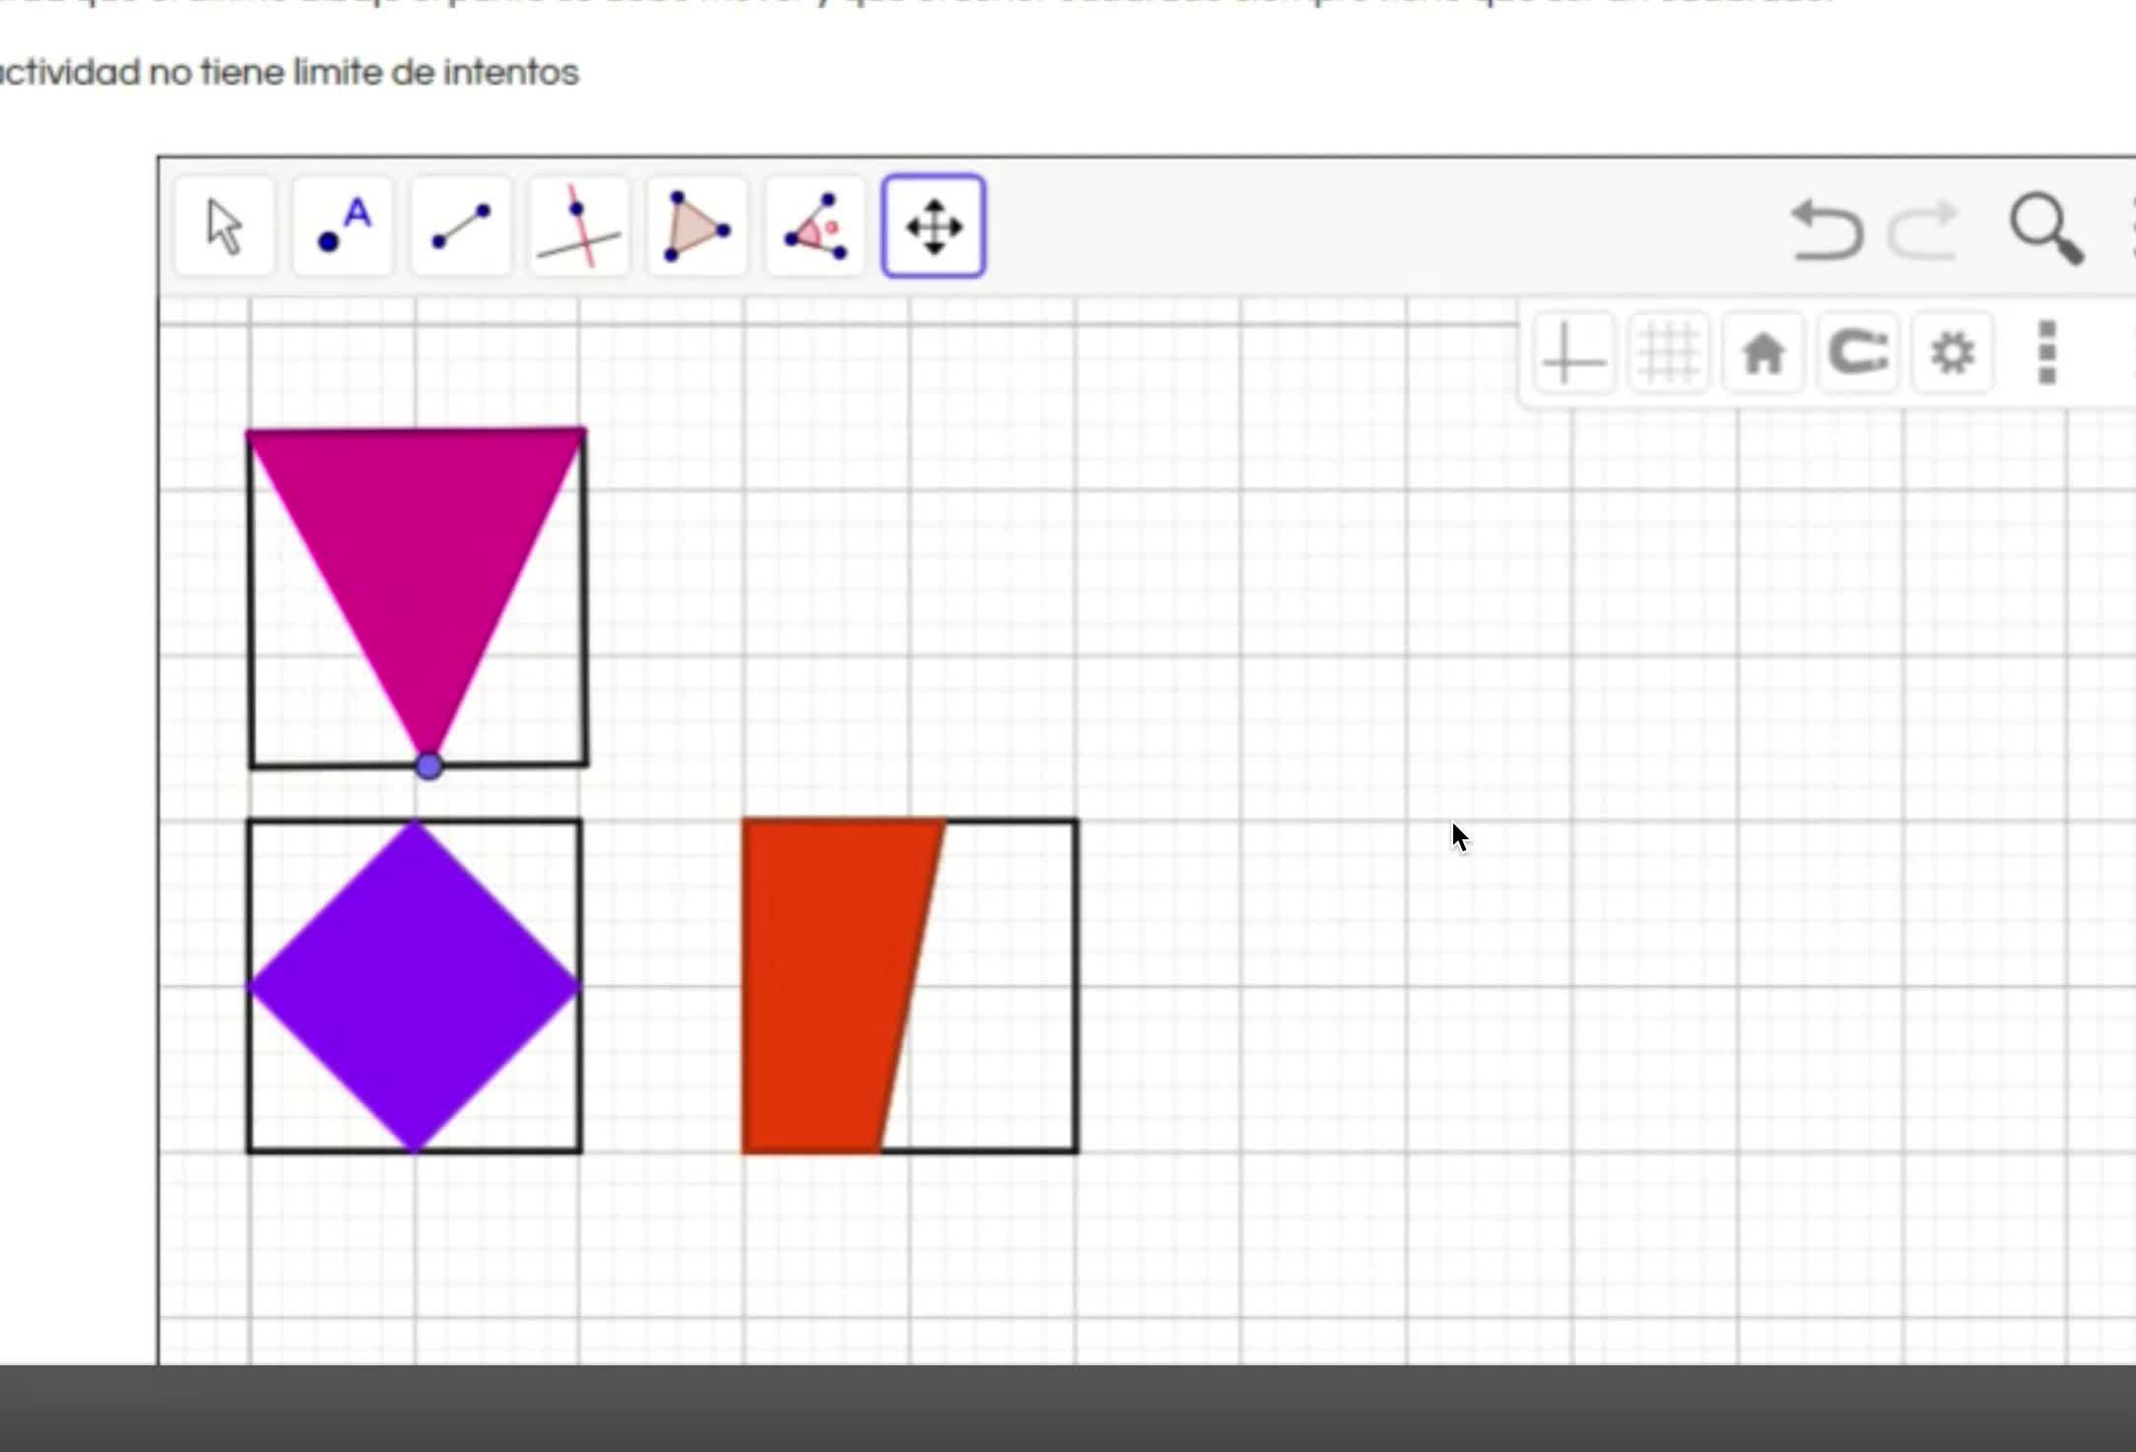This screenshot has height=1452, width=2136.
Task: Open graphics settings gear
Action: tap(1952, 354)
